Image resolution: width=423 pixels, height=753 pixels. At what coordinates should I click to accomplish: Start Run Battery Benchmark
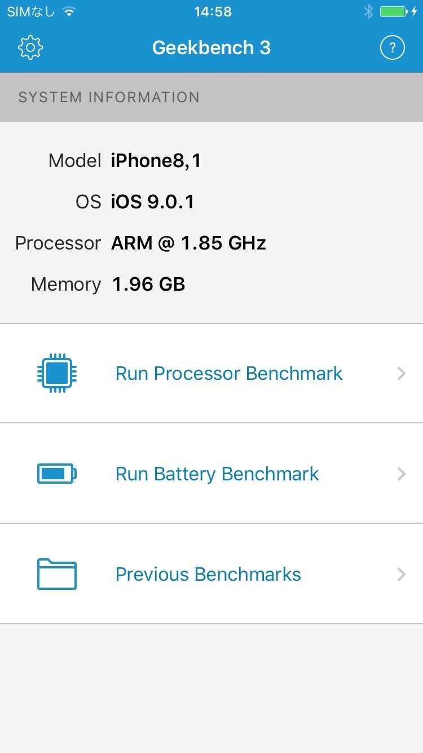217,474
